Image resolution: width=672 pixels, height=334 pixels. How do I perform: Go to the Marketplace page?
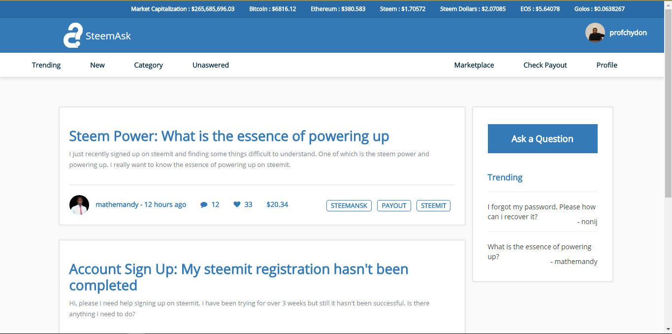coord(474,65)
